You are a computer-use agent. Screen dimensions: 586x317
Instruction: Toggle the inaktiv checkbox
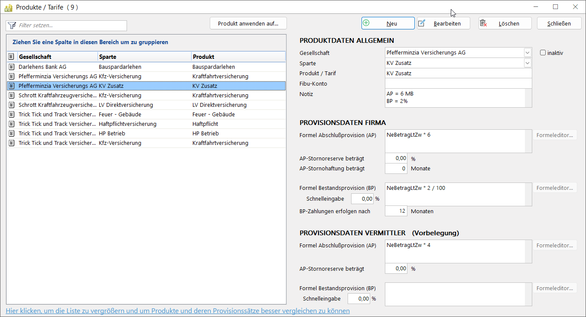tap(543, 53)
